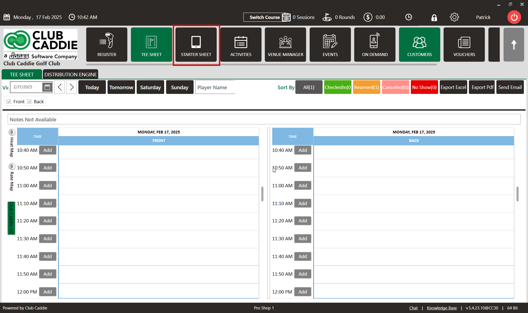Click the clock icon beside 10:42 AM

pos(72,17)
